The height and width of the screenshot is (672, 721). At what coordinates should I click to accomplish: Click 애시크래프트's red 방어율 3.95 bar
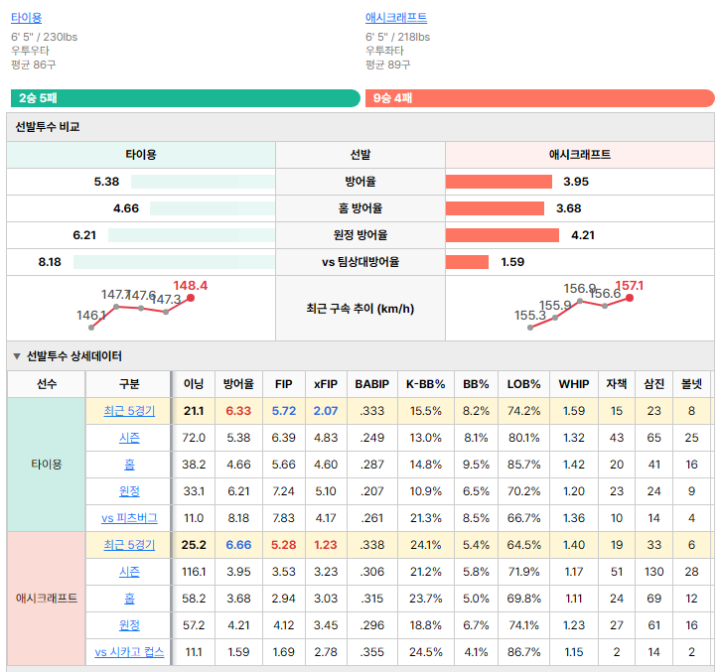pos(499,182)
